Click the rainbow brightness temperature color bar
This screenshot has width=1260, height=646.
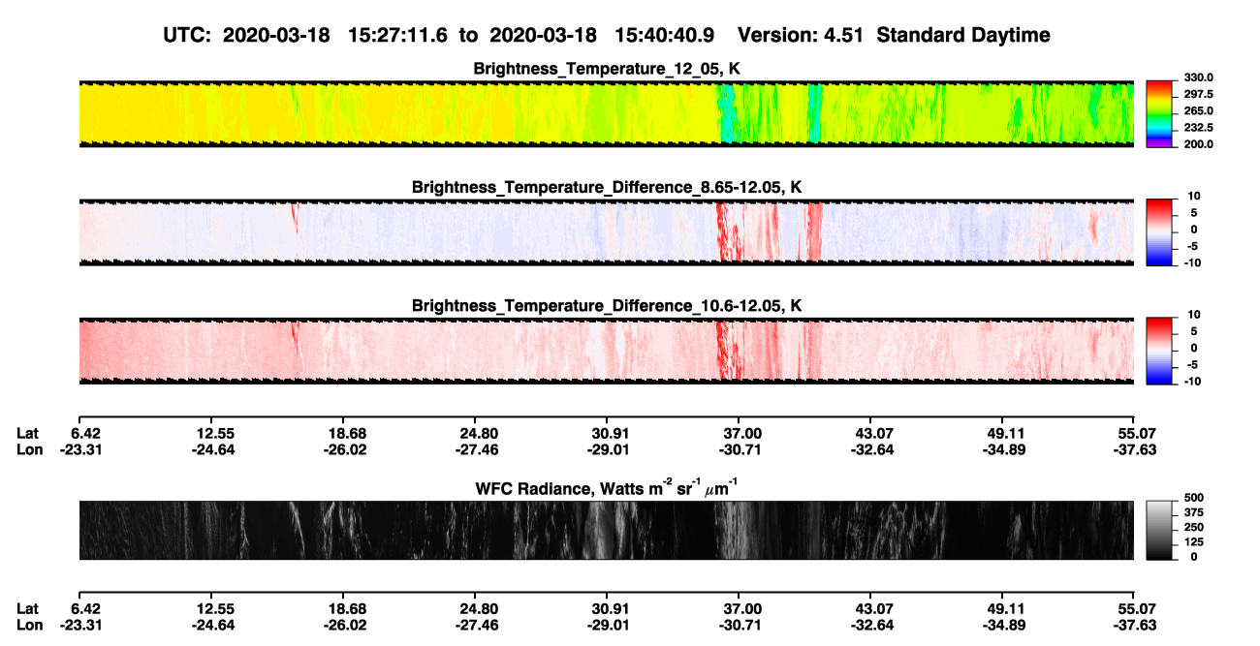tap(1160, 113)
